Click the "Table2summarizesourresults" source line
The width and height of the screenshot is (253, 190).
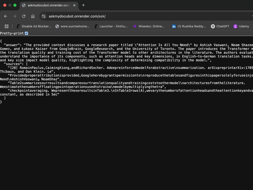[x=126, y=83]
